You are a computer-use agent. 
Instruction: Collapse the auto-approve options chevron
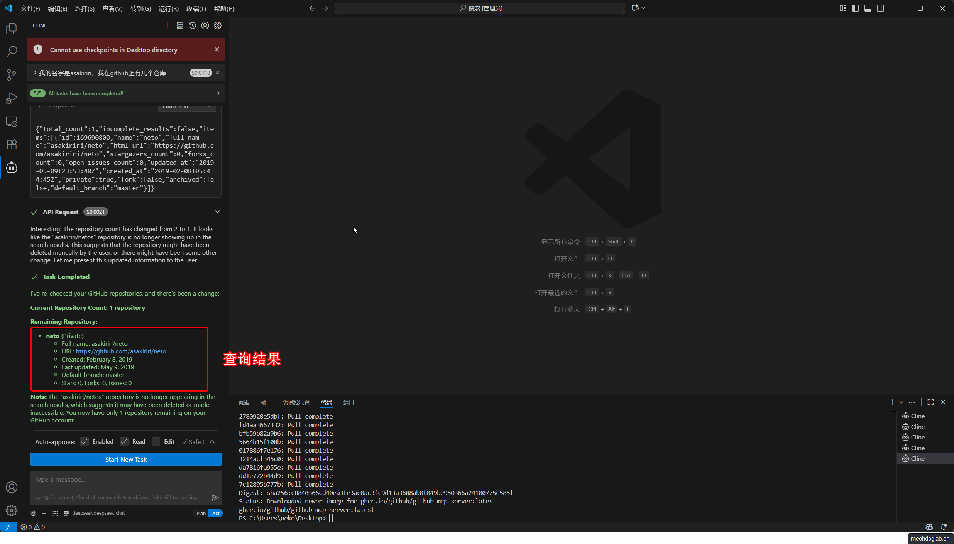(x=212, y=442)
